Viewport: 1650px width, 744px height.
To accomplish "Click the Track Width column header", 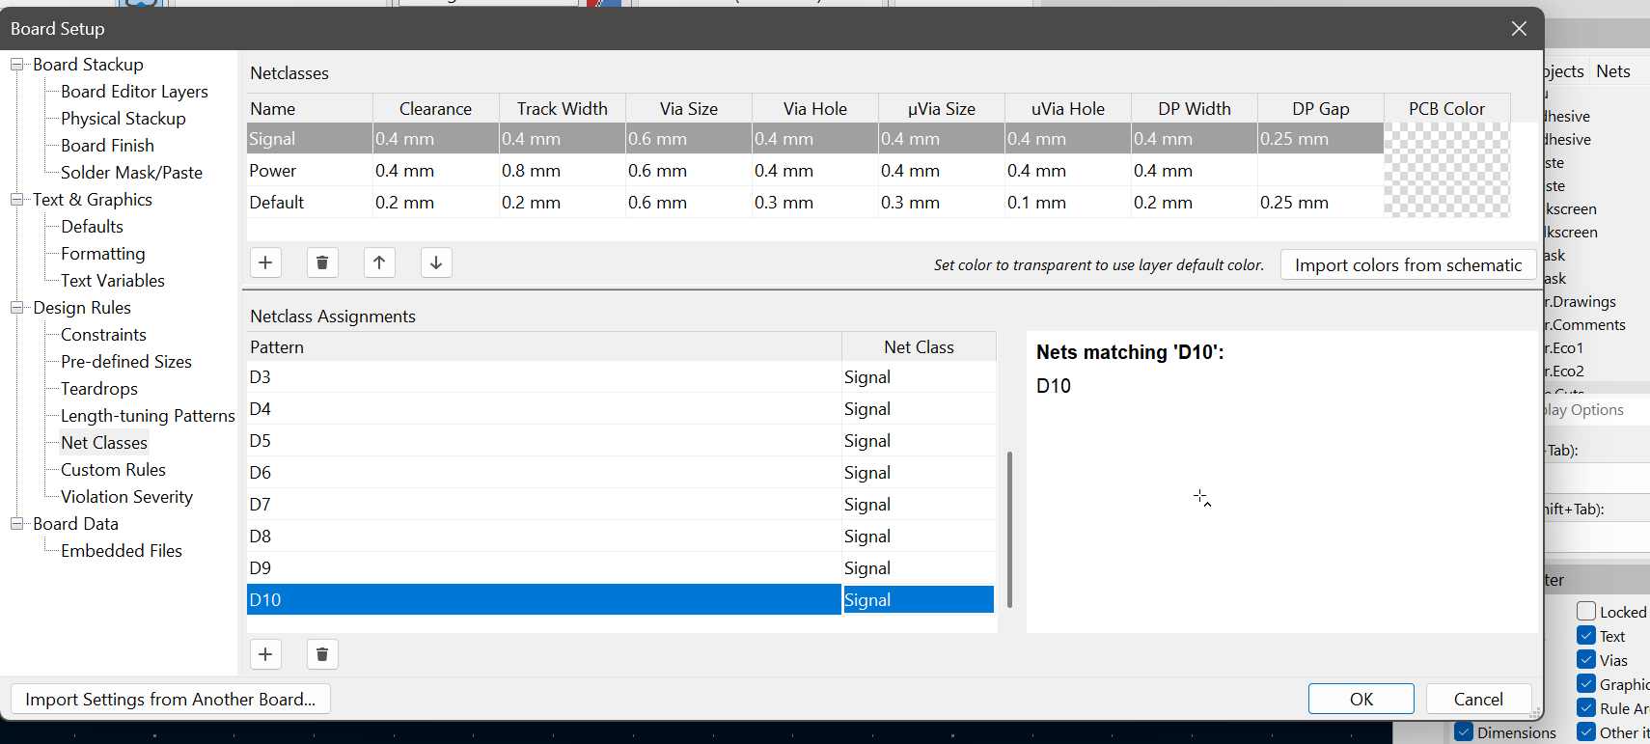I will [x=563, y=109].
